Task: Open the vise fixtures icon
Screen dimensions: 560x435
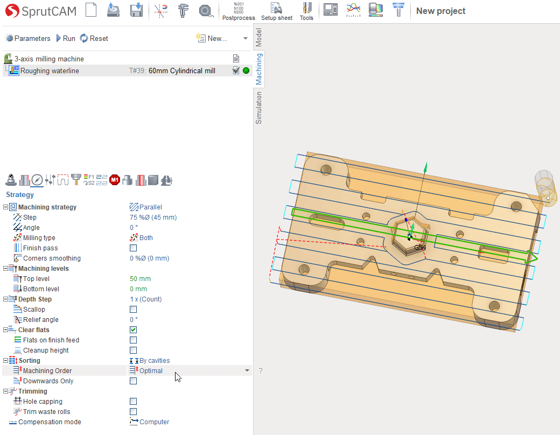Action: point(166,180)
